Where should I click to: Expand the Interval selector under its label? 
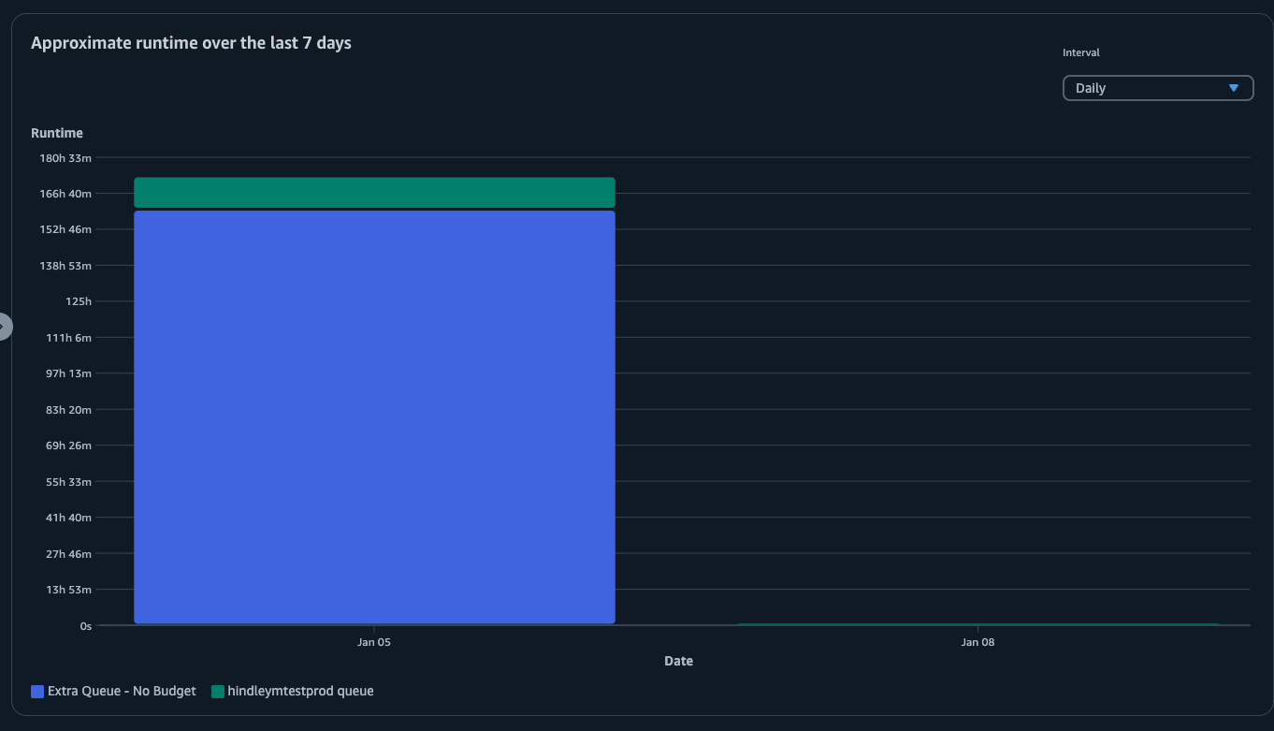pyautogui.click(x=1158, y=87)
